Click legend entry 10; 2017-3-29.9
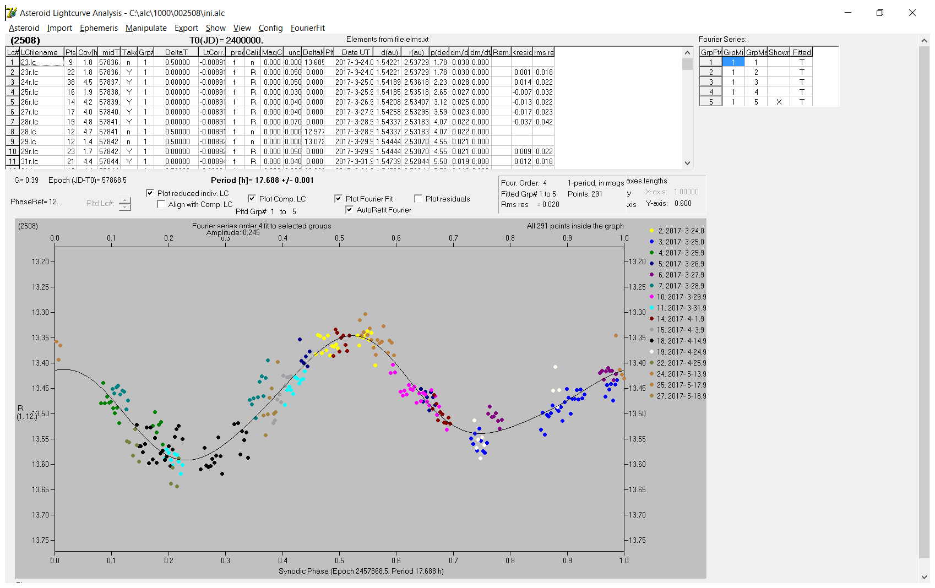This screenshot has height=588, width=935. pyautogui.click(x=677, y=297)
